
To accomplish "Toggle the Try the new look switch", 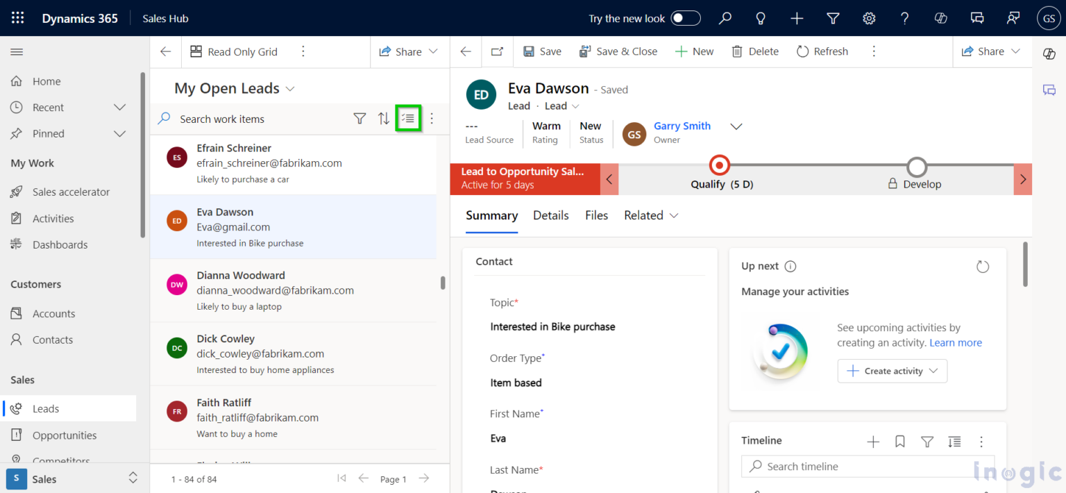I will [686, 18].
